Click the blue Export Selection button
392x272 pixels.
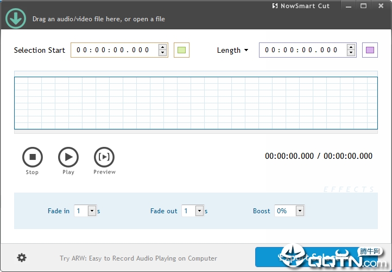(317, 257)
